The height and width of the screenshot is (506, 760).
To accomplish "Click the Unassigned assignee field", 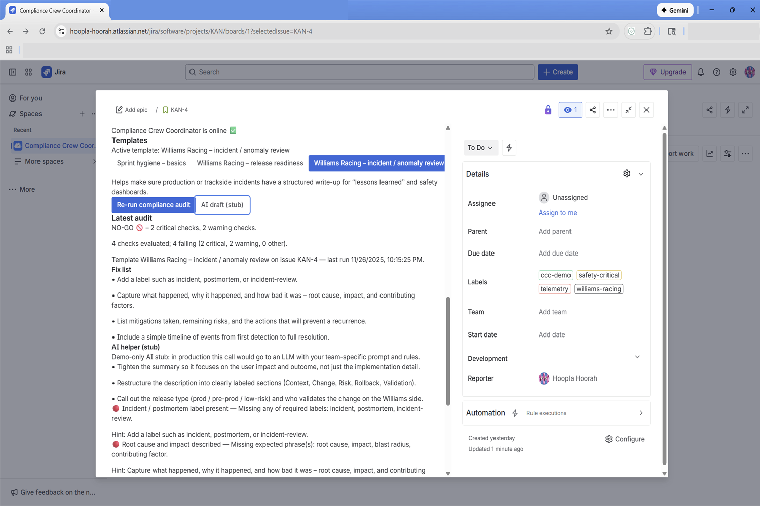I will 563,198.
